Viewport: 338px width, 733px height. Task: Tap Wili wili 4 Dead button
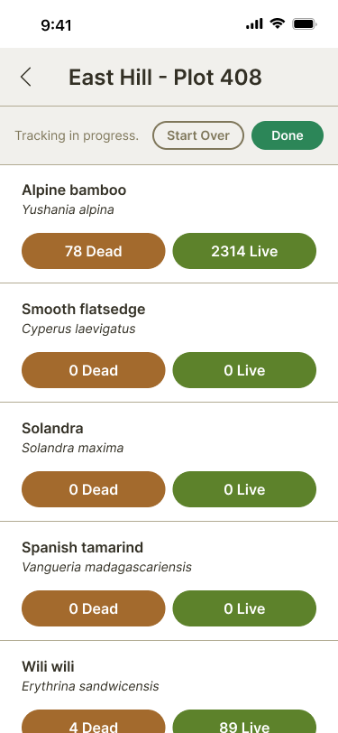(94, 721)
